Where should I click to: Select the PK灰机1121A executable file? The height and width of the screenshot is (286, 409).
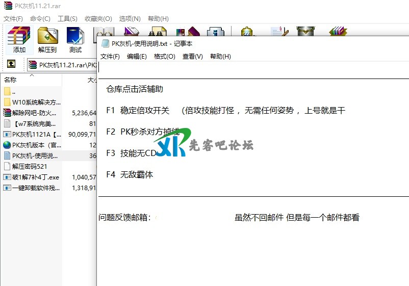tap(36, 134)
